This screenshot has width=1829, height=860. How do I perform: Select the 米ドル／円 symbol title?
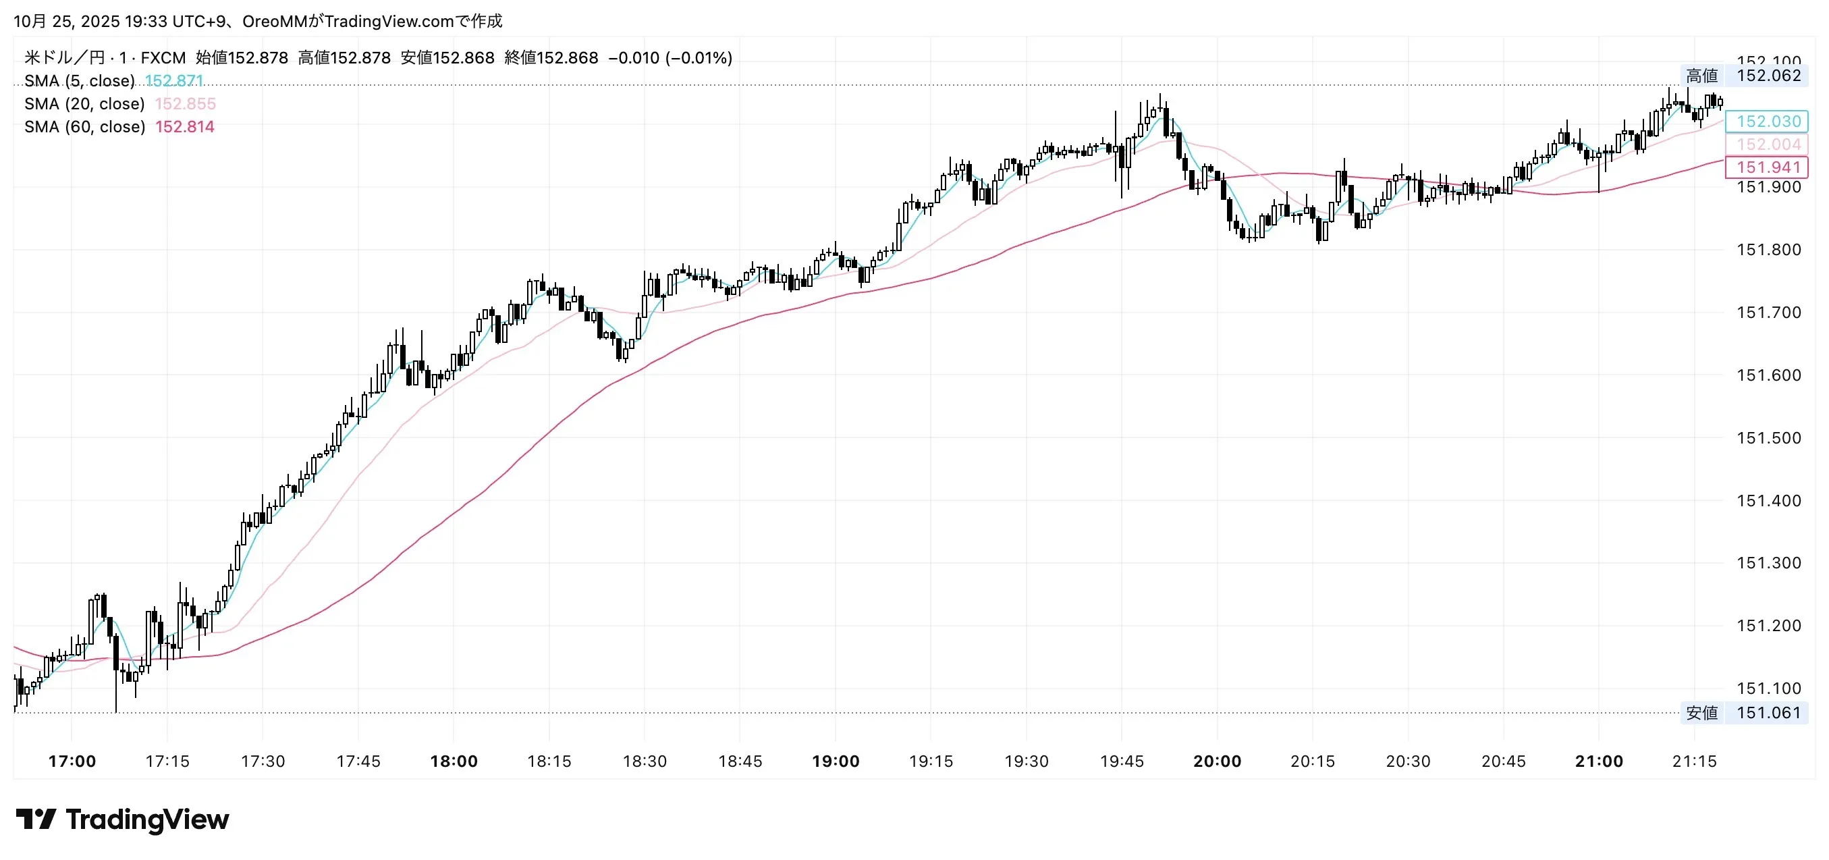click(x=64, y=57)
